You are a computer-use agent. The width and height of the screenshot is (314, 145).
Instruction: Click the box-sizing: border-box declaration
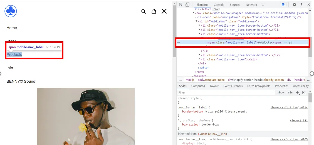[x=201, y=124]
